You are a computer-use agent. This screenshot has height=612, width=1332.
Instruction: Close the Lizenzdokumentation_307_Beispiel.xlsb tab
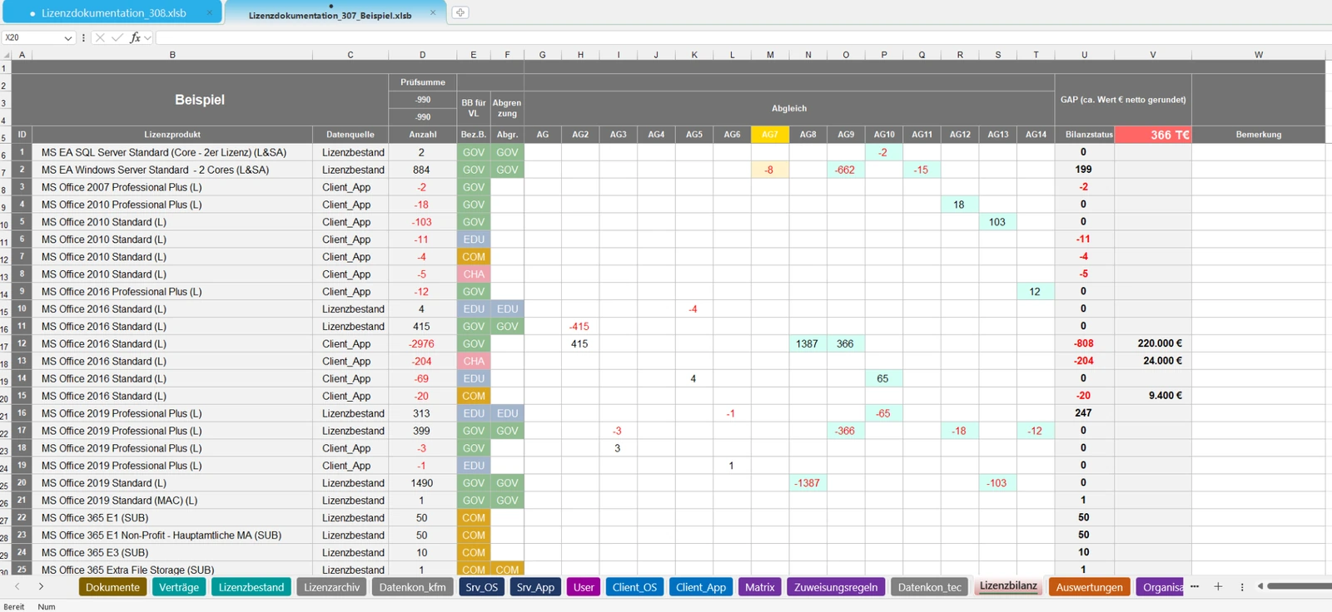(433, 12)
